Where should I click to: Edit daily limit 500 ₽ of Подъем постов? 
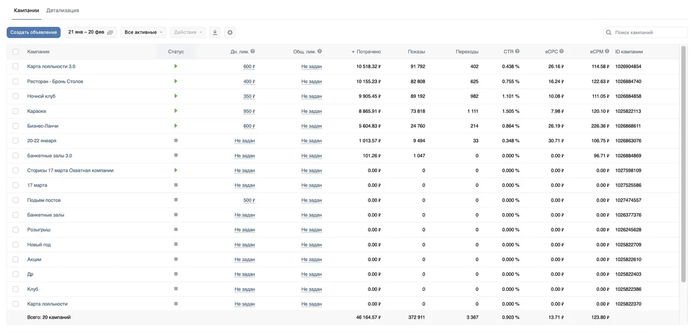[249, 200]
